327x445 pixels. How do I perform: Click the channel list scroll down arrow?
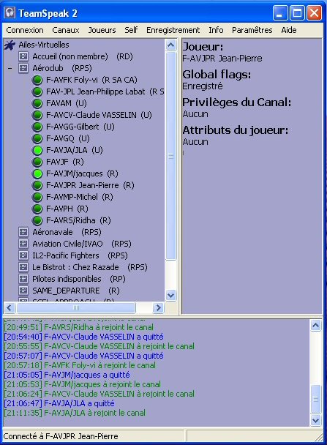tap(170, 296)
